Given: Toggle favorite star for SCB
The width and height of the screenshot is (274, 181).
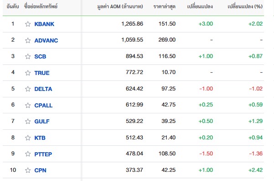Looking at the screenshot, I should tap(28, 56).
